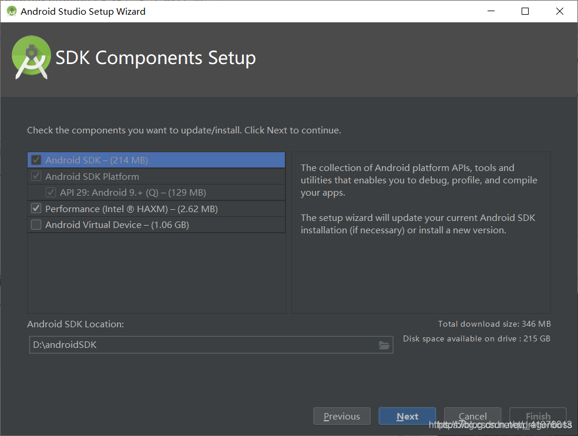The height and width of the screenshot is (436, 578).
Task: Click the Finish button
Action: click(538, 416)
